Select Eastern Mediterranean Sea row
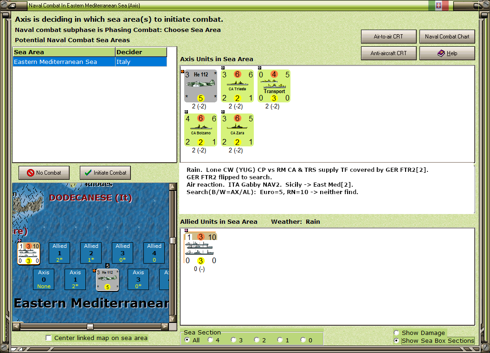This screenshot has width=490, height=353. (90, 62)
